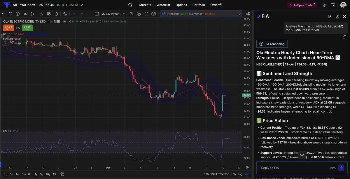
Task: Open the user profile avatar
Action: pos(343,5)
